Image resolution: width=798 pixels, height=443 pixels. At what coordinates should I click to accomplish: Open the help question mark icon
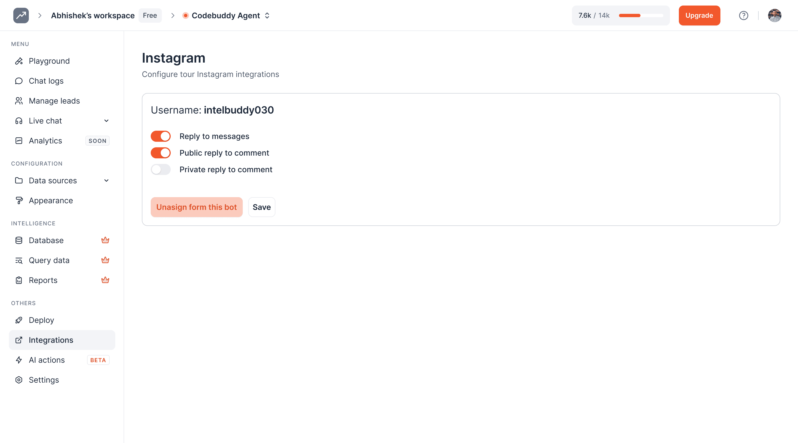point(743,16)
